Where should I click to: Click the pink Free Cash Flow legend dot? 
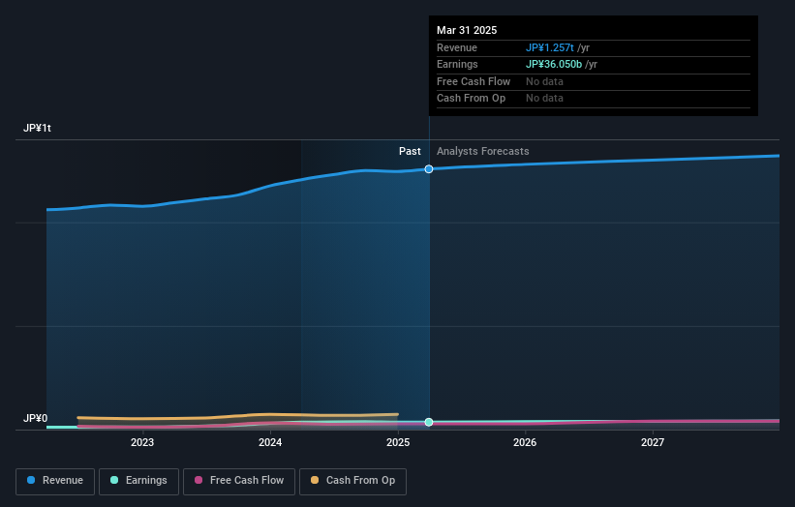click(x=199, y=480)
